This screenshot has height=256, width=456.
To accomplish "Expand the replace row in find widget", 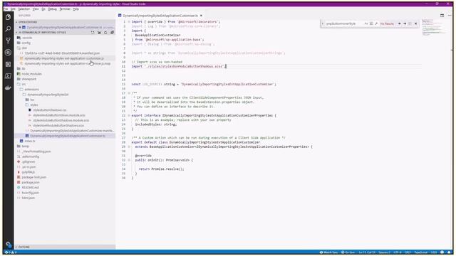I will (323, 23).
